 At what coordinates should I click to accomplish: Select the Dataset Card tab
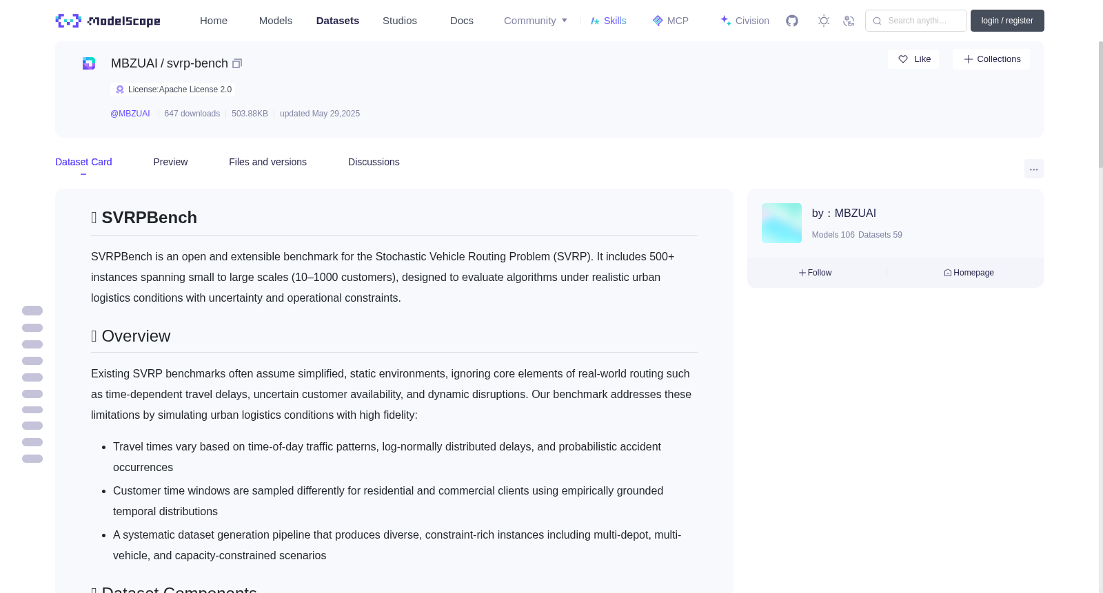[x=83, y=162]
